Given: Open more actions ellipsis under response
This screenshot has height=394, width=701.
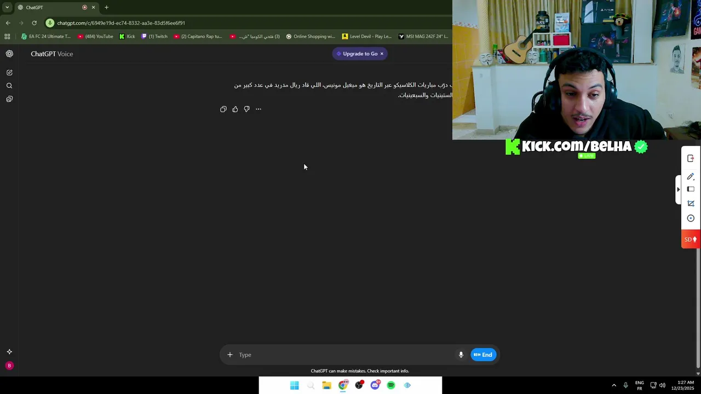Looking at the screenshot, I should pyautogui.click(x=258, y=109).
